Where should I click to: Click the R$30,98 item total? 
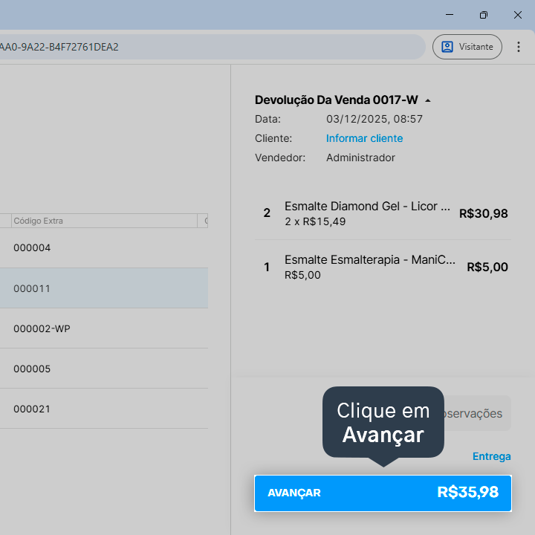click(484, 213)
